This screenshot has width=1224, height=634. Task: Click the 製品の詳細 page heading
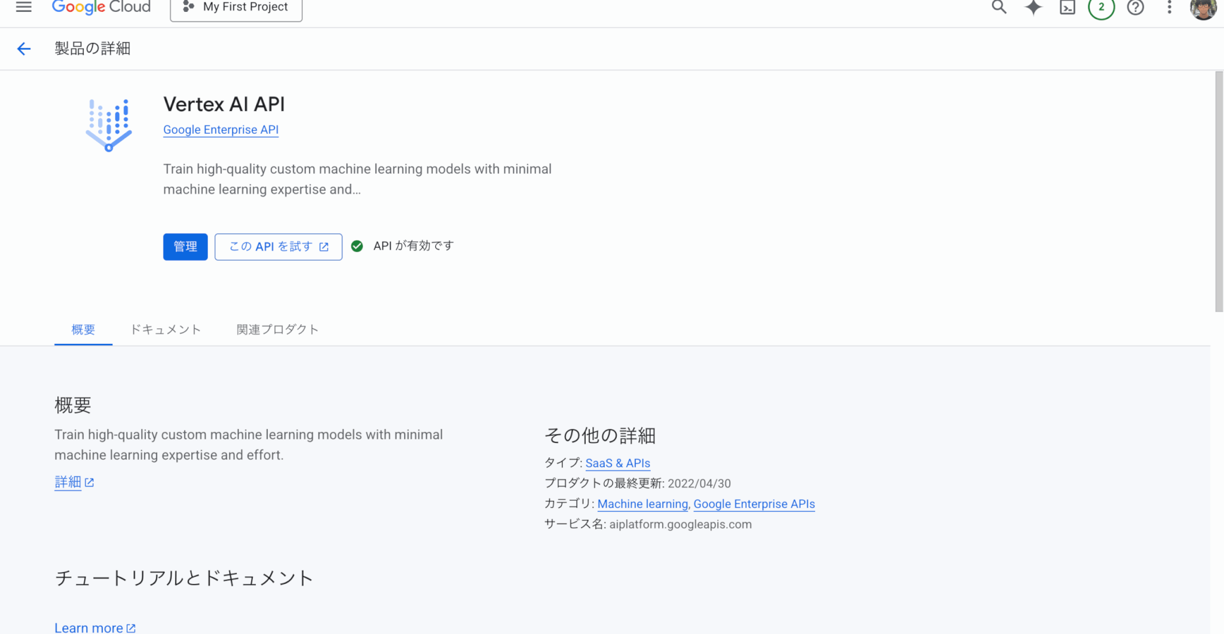(93, 48)
